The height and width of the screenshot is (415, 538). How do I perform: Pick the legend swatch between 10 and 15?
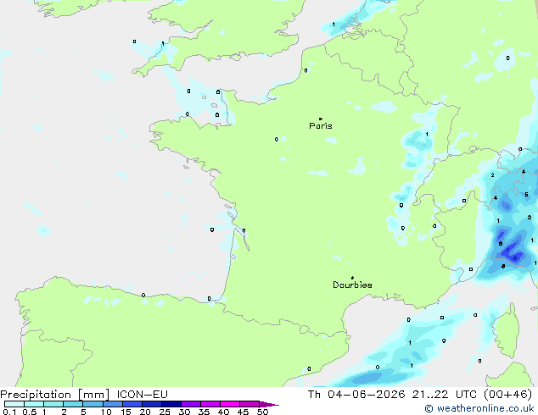[113, 404]
